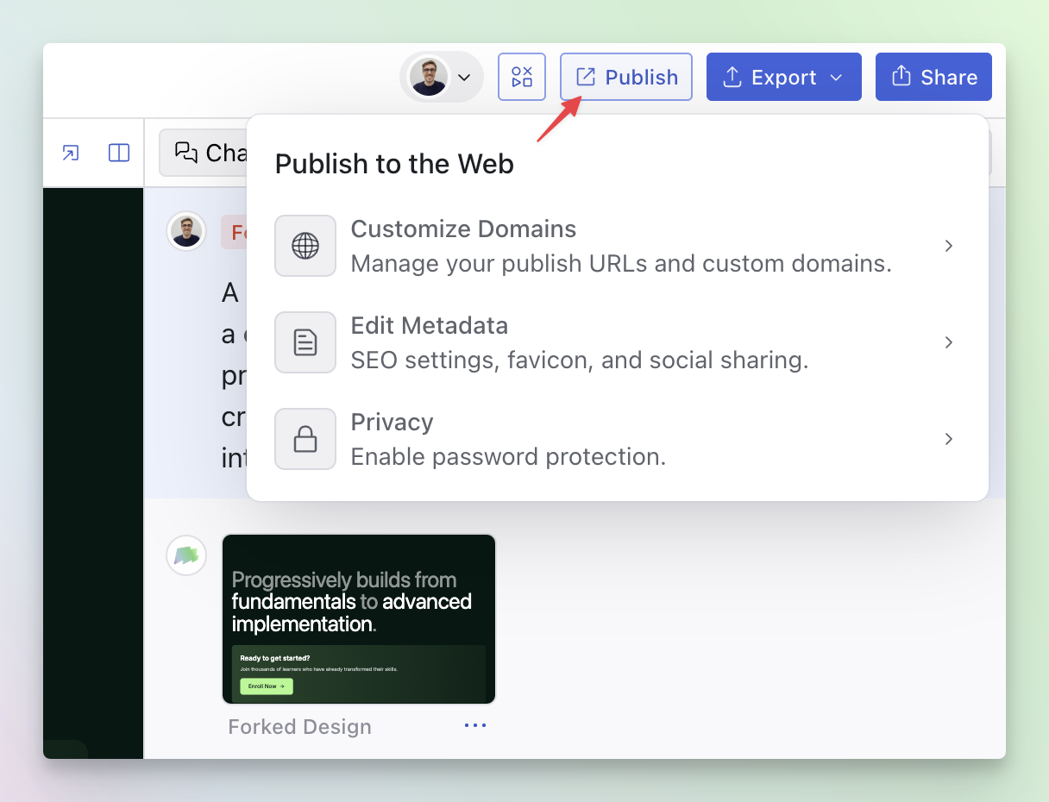
Task: Click the padlock icon for Privacy
Action: point(305,439)
